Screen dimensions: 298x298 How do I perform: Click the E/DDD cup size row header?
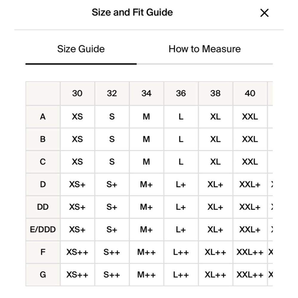43,229
